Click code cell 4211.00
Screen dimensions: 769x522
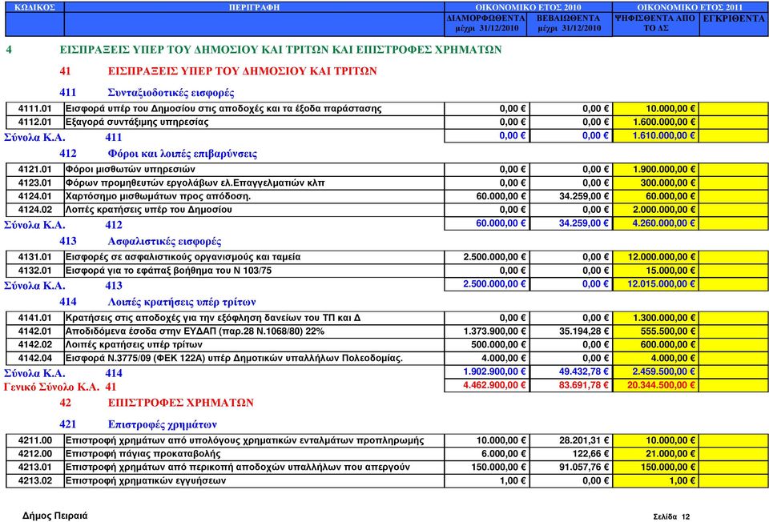[34, 440]
